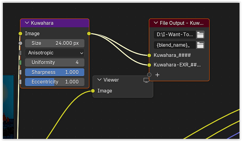The width and height of the screenshot is (242, 141).
Task: Click the Sharpness input socket
Action: [x=20, y=72]
